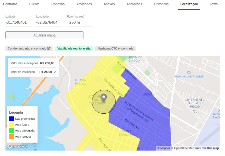The height and width of the screenshot is (156, 225).
Task: Select the blue Não preenchido legend swatch
Action: tap(11, 119)
